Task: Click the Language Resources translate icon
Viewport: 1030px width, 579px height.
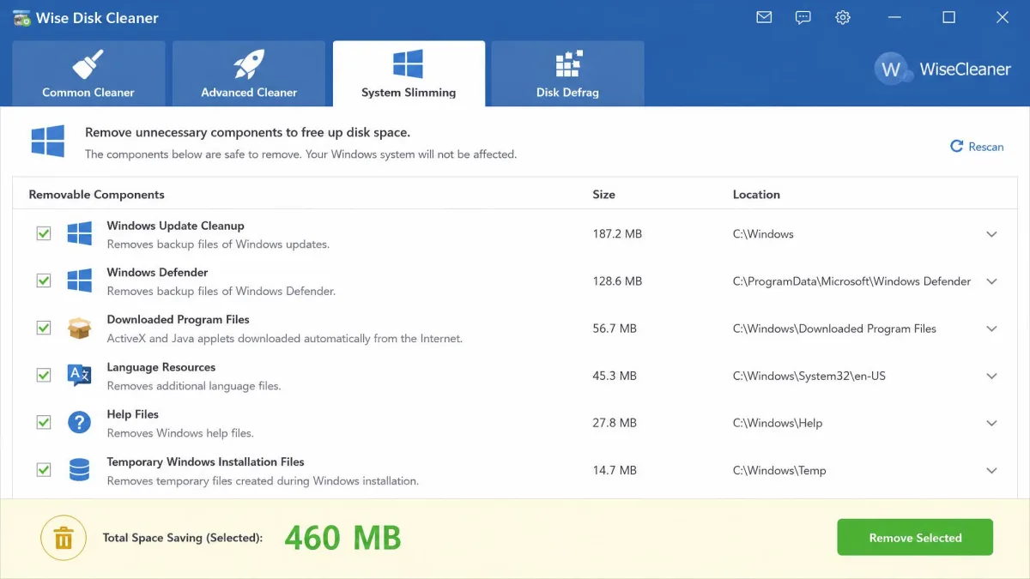Action: (x=79, y=375)
